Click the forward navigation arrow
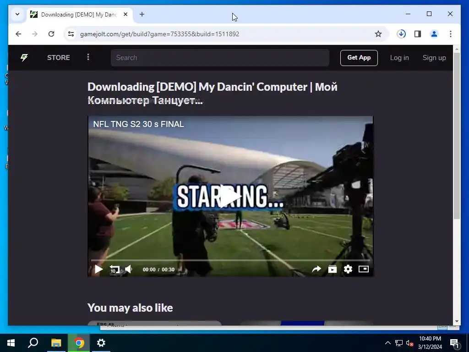Image resolution: width=469 pixels, height=352 pixels. (x=35, y=34)
